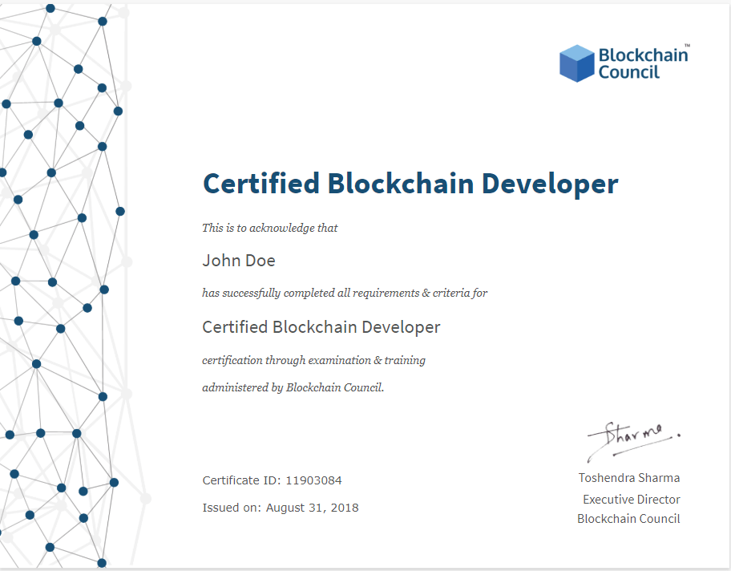This screenshot has width=731, height=571.
Task: Select the certificate number 11903084
Action: coord(315,480)
